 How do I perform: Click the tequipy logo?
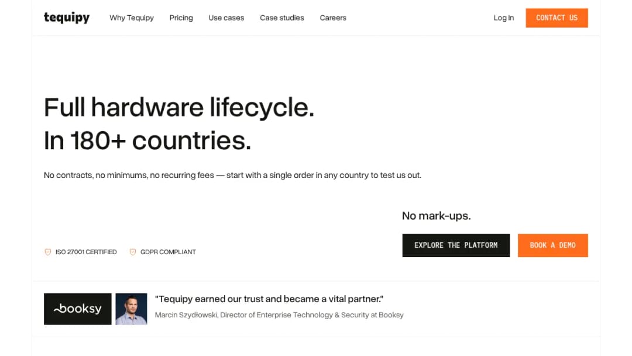coord(67,18)
